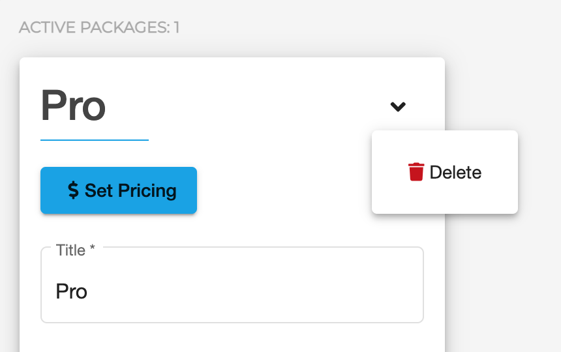The height and width of the screenshot is (352, 561).
Task: Click the red trash can icon
Action: point(416,172)
